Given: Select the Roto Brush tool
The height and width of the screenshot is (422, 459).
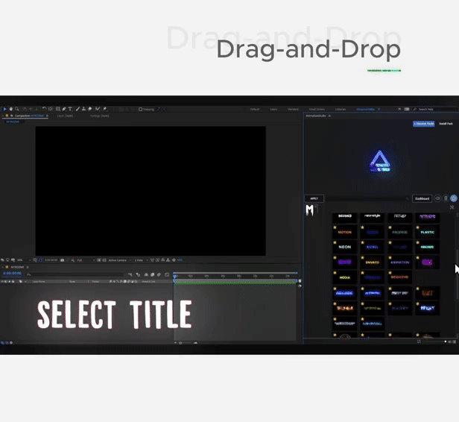Looking at the screenshot, I should (98, 109).
